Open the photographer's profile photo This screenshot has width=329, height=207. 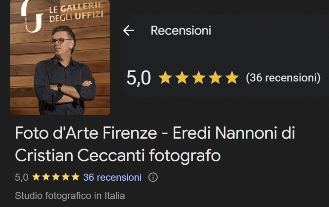point(60,57)
